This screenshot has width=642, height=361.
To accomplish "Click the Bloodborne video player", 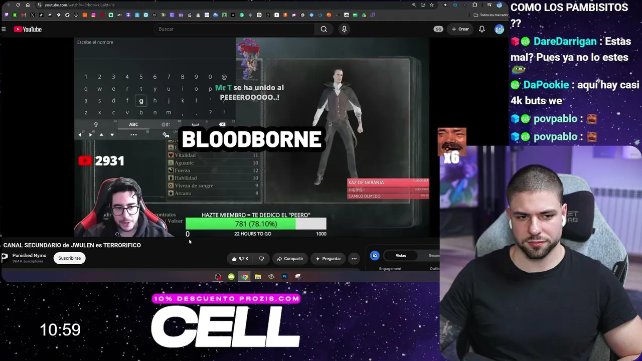I will 252,137.
